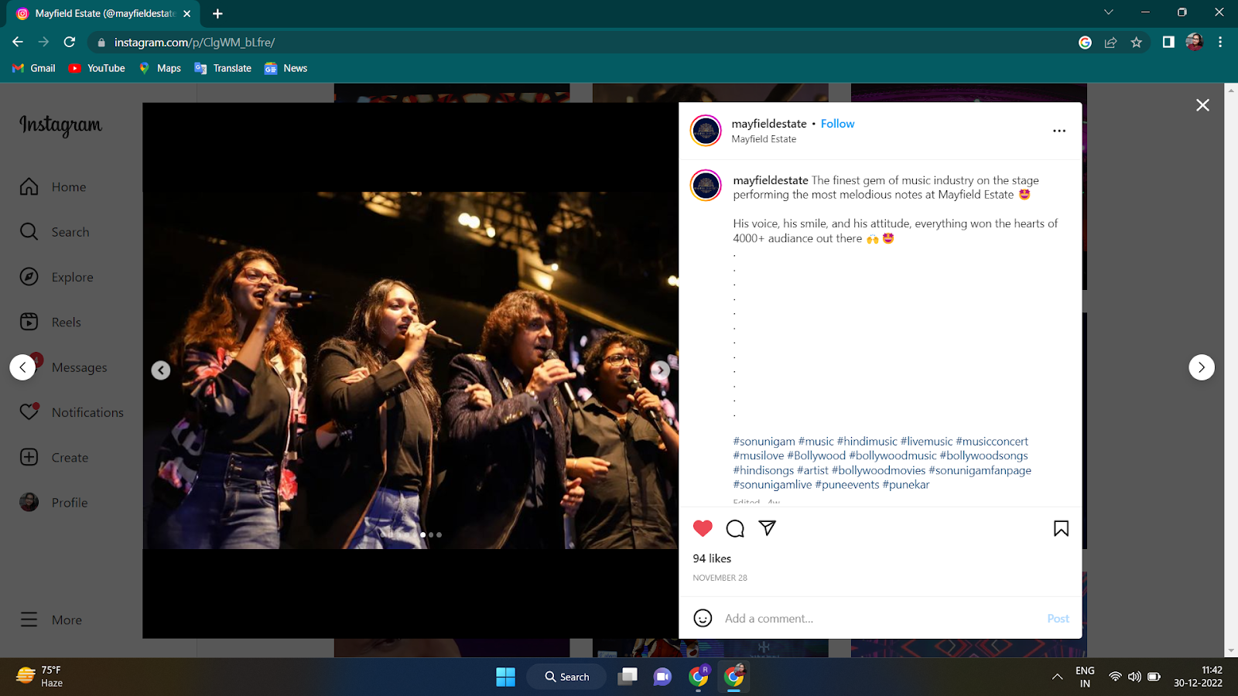Open the Chrome profile avatar
1238x696 pixels.
pyautogui.click(x=1194, y=43)
